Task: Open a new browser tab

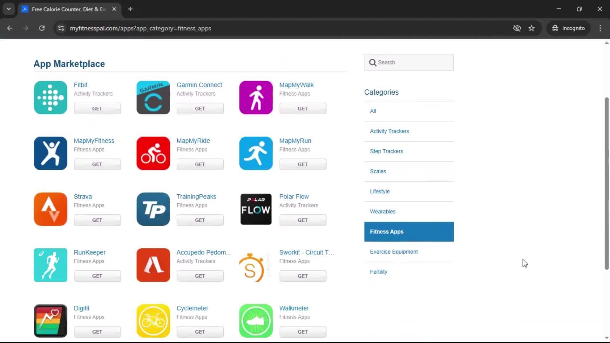Action: 130,9
